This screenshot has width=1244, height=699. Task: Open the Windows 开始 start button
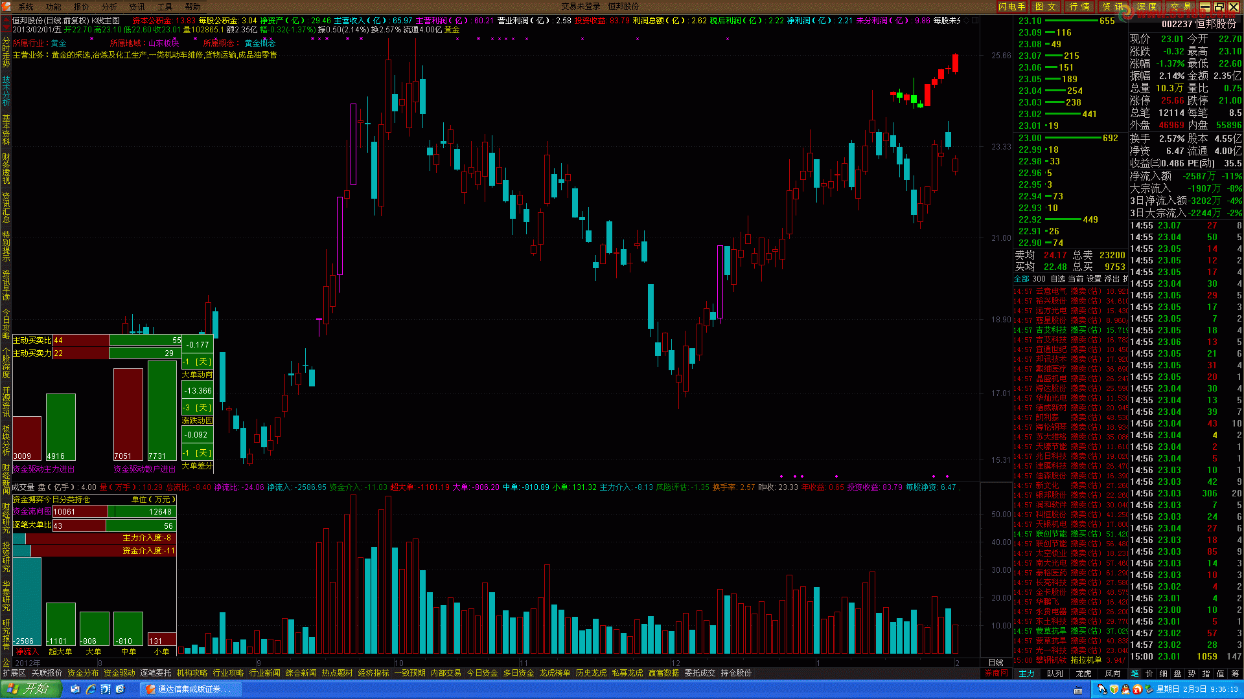click(30, 689)
